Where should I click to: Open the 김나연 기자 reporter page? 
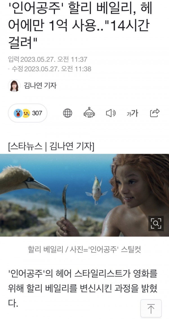click(40, 86)
